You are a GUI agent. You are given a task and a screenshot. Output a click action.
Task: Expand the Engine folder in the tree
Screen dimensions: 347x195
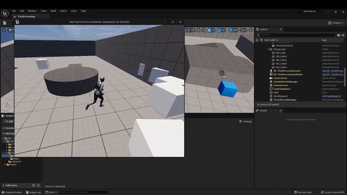[5, 165]
